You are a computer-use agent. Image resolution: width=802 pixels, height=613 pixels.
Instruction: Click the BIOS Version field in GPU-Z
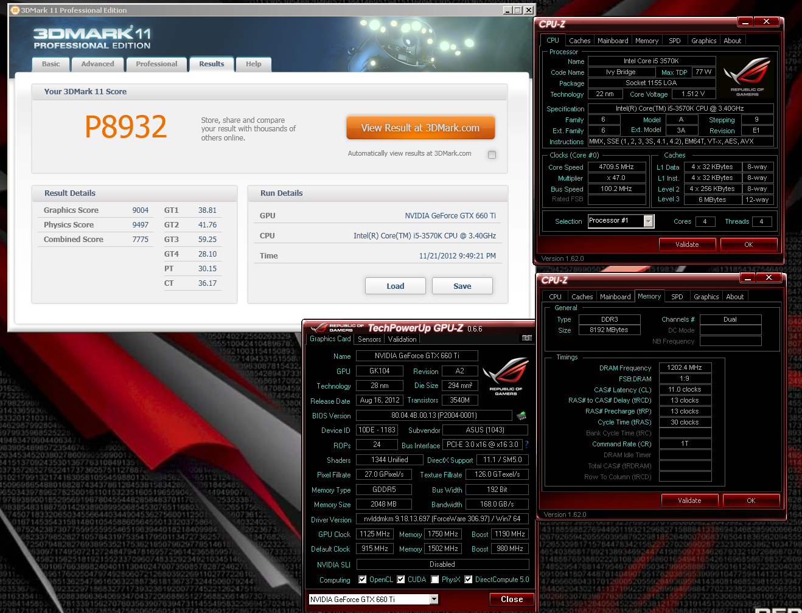(x=434, y=415)
